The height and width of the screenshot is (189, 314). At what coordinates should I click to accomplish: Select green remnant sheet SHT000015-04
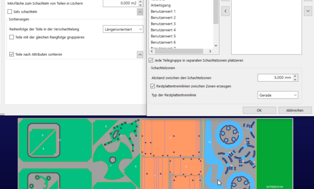click(275, 154)
